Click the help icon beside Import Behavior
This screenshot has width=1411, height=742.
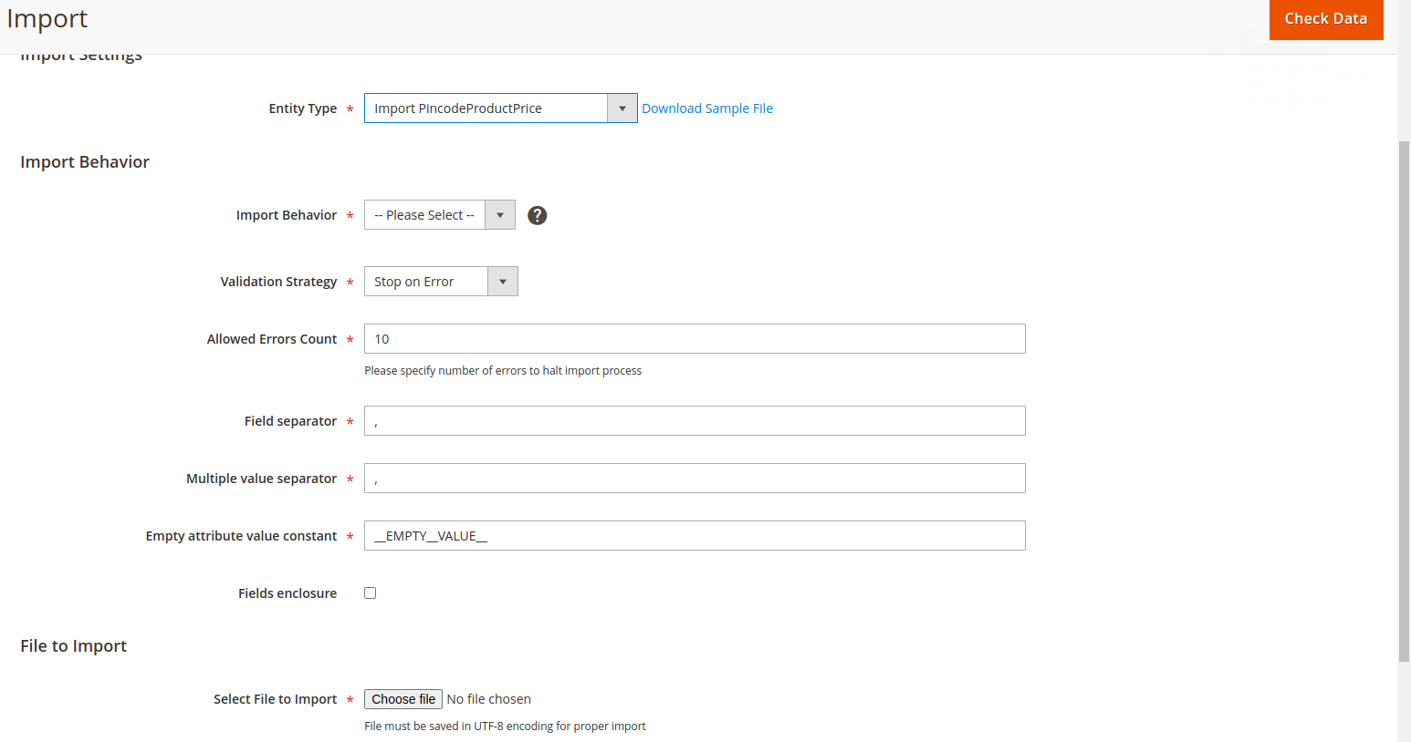(x=537, y=215)
